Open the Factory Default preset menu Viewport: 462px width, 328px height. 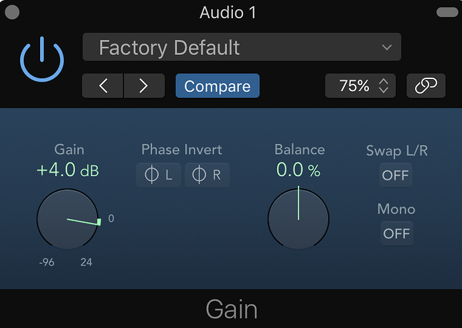tap(241, 48)
